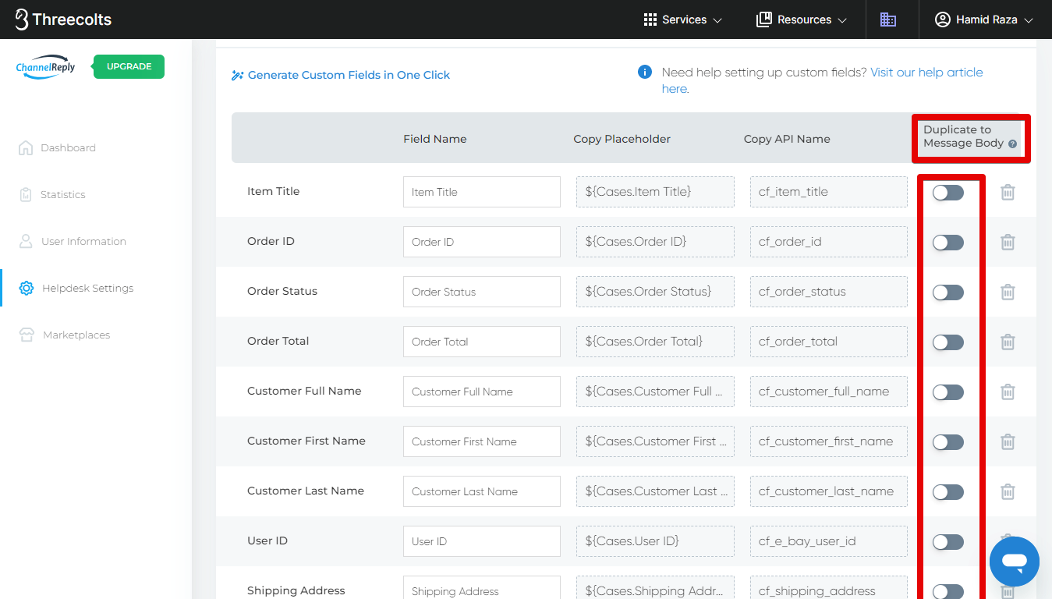Copy the cf_customer_full_name API name
1052x599 pixels.
pos(828,392)
